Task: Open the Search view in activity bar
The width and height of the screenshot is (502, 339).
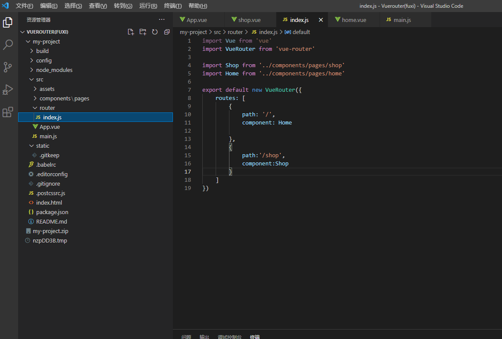Action: (x=8, y=45)
